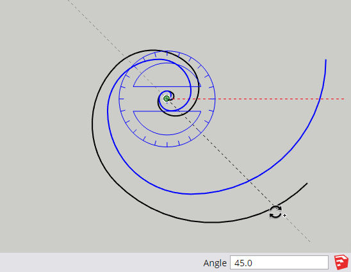This screenshot has height=272, width=351.
Task: Click the rotate cursor arrows icon
Action: tap(275, 212)
